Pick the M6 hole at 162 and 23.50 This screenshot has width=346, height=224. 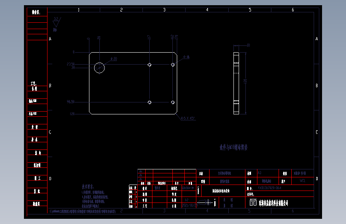[x=173, y=65]
